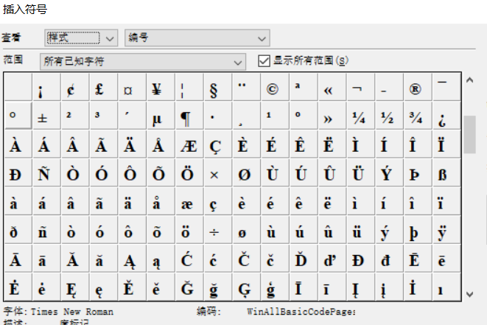487x325 pixels.
Task: Select the lowercase æ ligature
Action: click(x=189, y=201)
